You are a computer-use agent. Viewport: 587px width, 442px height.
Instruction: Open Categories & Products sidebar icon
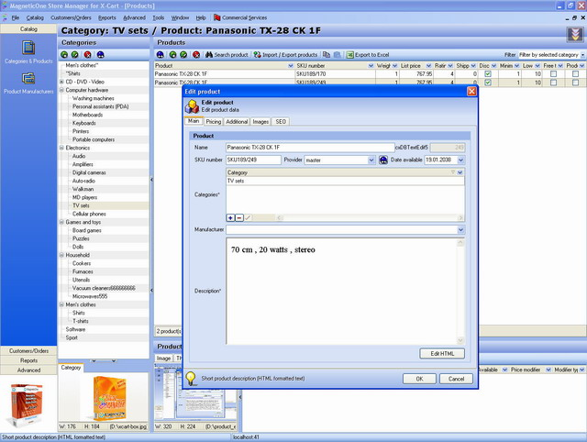[x=28, y=48]
